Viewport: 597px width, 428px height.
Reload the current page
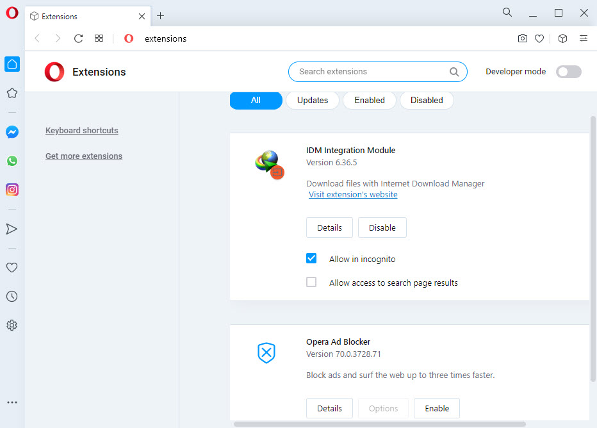(78, 38)
